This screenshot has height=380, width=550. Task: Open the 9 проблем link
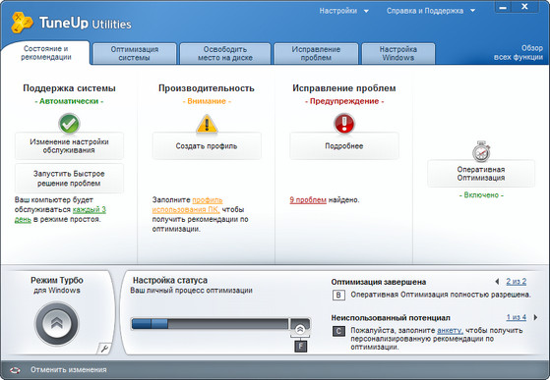[x=308, y=200]
